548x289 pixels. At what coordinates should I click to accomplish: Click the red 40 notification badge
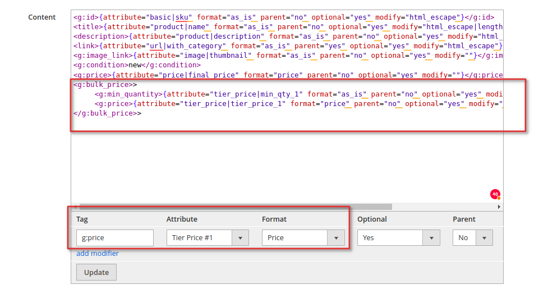(x=495, y=194)
